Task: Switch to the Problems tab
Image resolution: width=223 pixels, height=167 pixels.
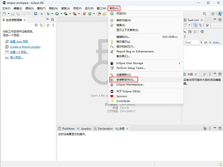Action: click(67, 128)
